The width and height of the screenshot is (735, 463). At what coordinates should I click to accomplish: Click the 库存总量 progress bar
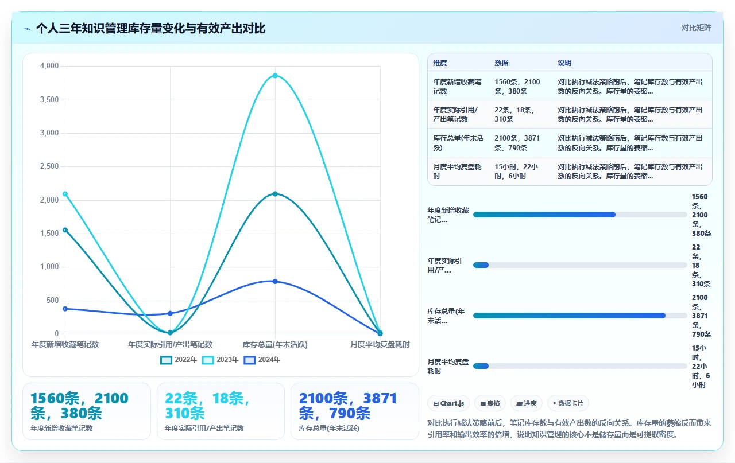pyautogui.click(x=580, y=316)
